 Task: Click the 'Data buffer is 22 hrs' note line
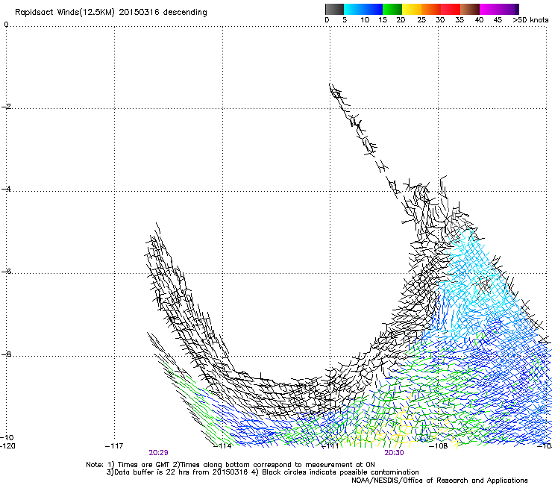(263, 472)
